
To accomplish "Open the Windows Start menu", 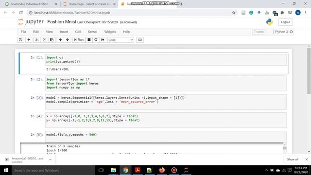I will [x=6, y=170].
